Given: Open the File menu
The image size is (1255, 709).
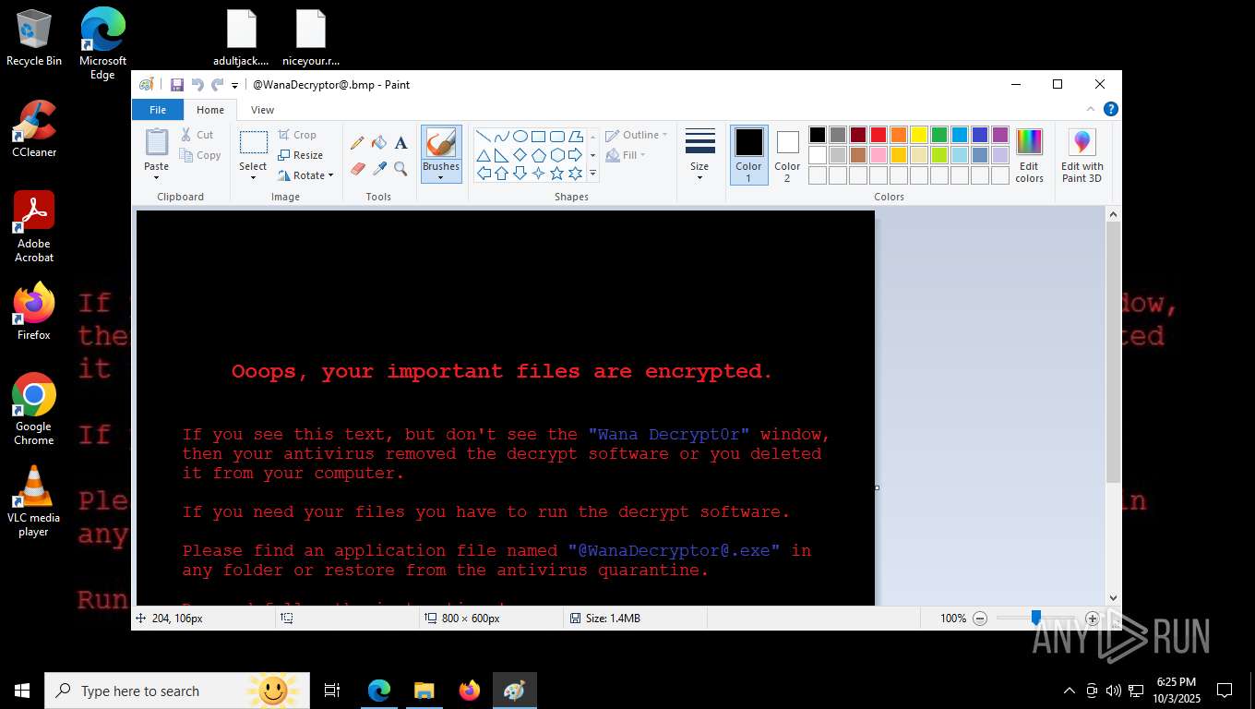Looking at the screenshot, I should (x=158, y=110).
